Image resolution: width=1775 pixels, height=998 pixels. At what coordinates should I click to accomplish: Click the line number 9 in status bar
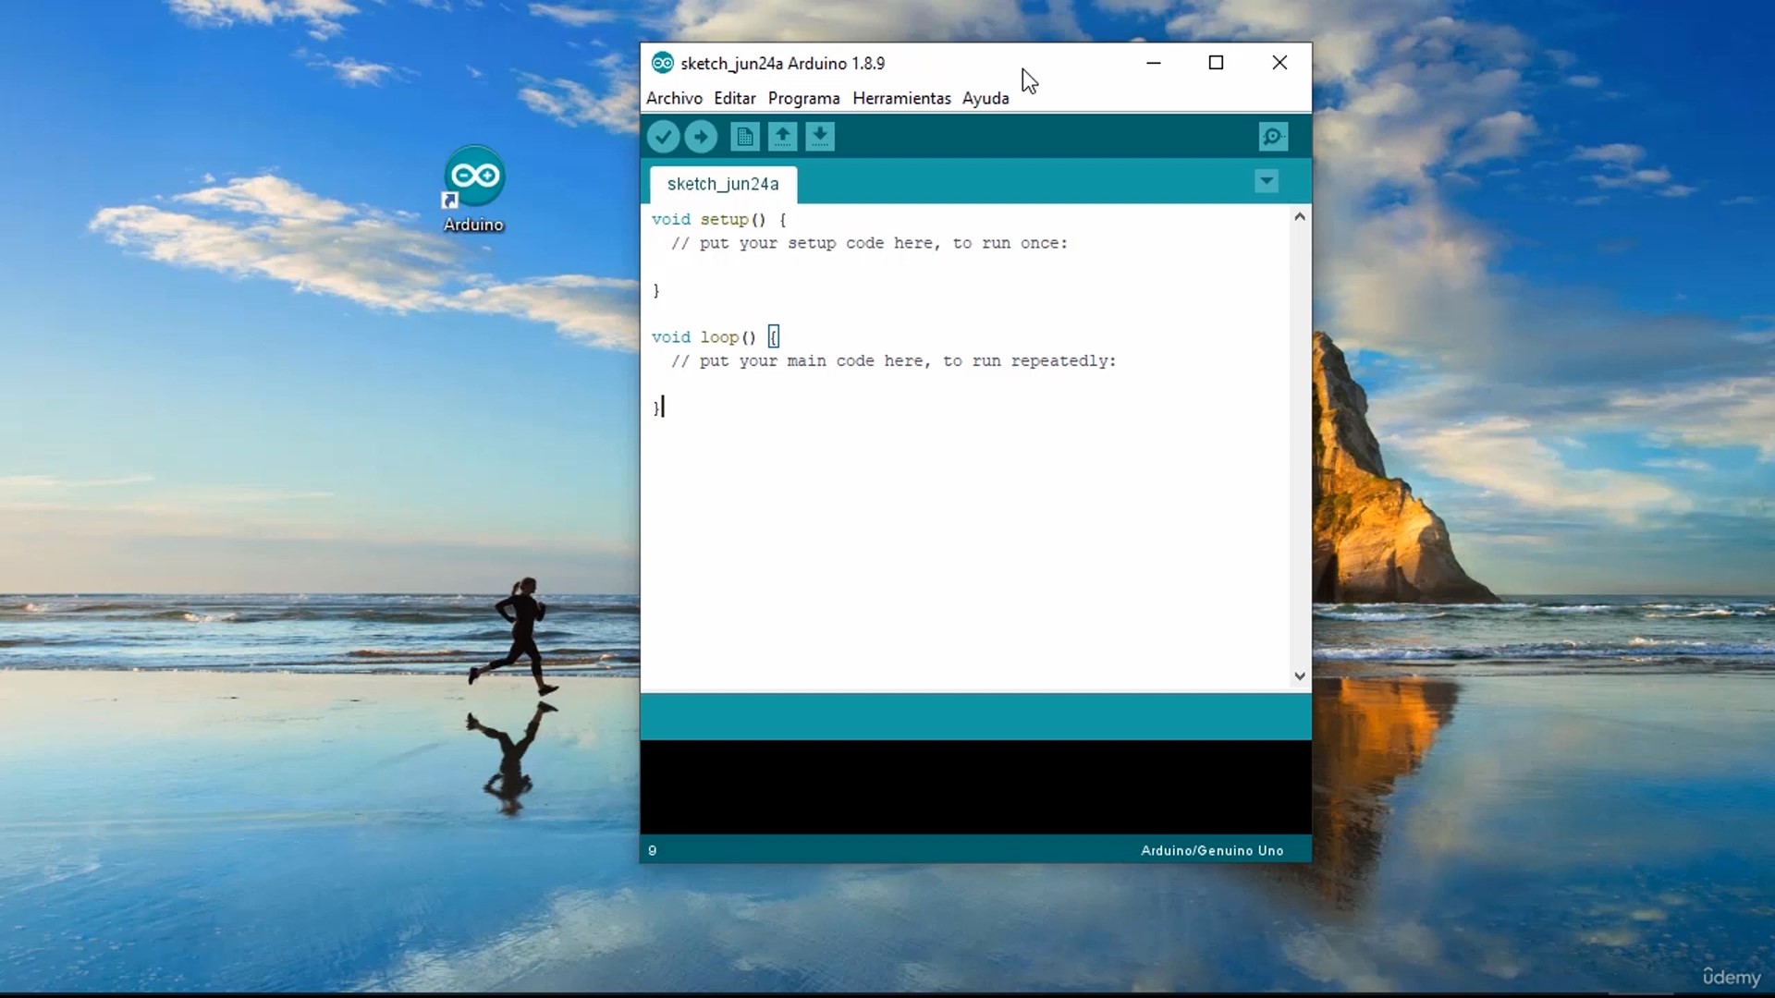(653, 850)
